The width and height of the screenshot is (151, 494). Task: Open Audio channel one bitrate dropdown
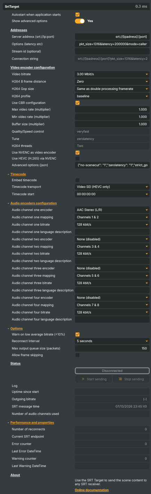pos(112,224)
